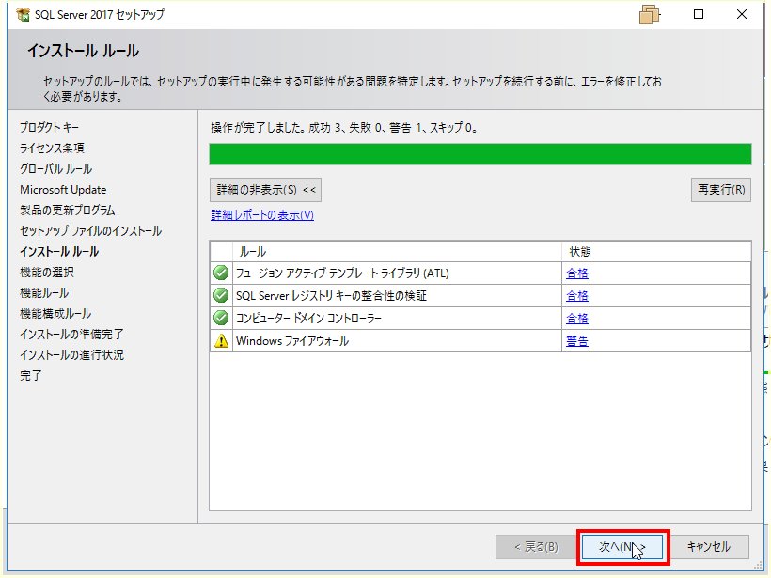The height and width of the screenshot is (578, 771).
Task: Select 製品の更新プログラム step in sidebar
Action: [x=68, y=210]
